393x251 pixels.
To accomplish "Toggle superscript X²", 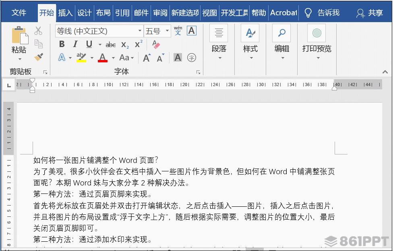I will pyautogui.click(x=139, y=44).
